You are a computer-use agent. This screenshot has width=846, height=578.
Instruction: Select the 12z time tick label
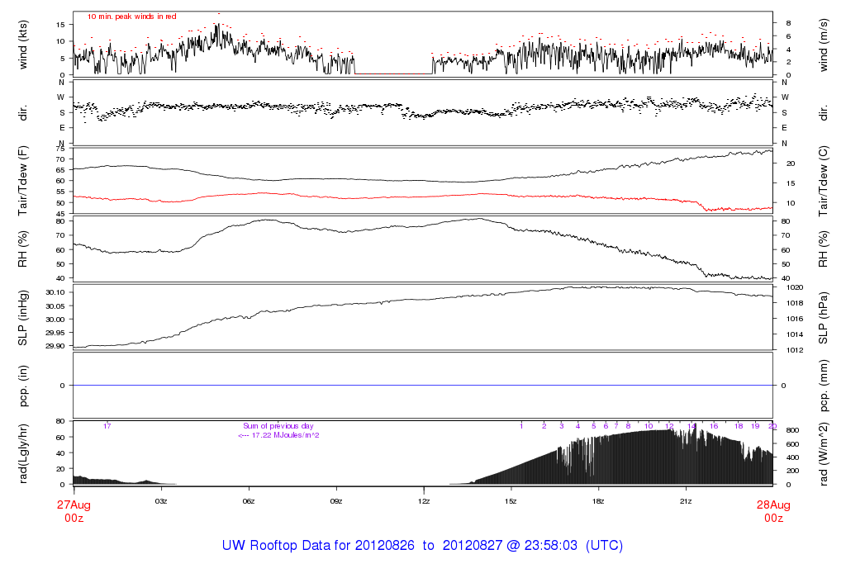(x=424, y=500)
